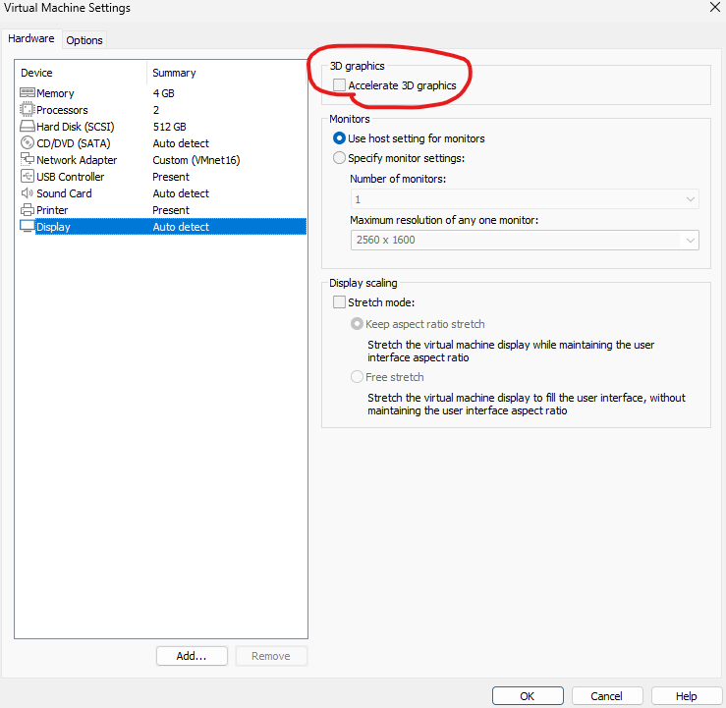Choose Specify monitor settings radio option
The image size is (726, 708).
[340, 158]
